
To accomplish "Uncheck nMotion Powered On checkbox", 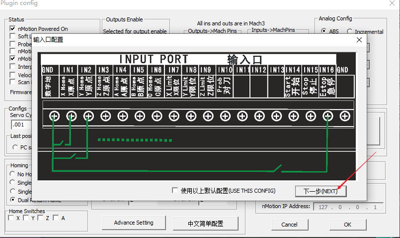I will tap(12, 28).
